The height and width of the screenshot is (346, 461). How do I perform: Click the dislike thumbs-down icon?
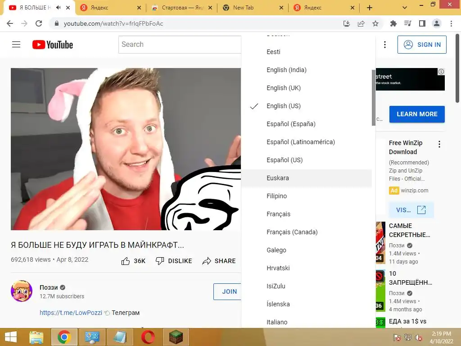[160, 261]
